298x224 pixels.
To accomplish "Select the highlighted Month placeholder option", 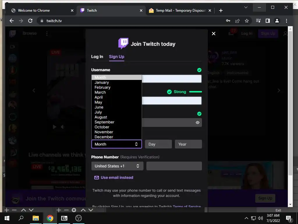I will (x=116, y=77).
